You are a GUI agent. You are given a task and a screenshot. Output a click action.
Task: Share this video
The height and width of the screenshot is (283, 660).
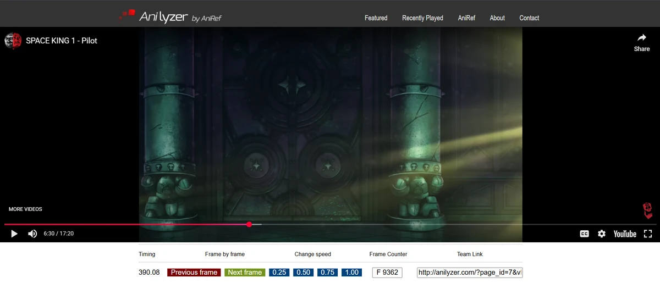(x=642, y=42)
